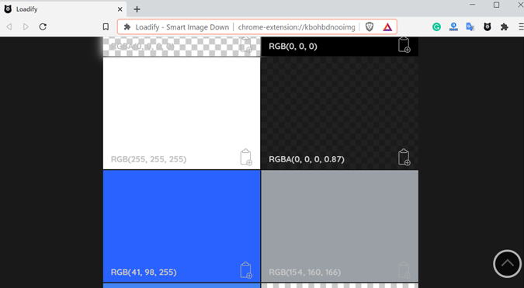Copy RGB(255, 255, 255) via clipboard icon
524x288 pixels.
(246, 157)
